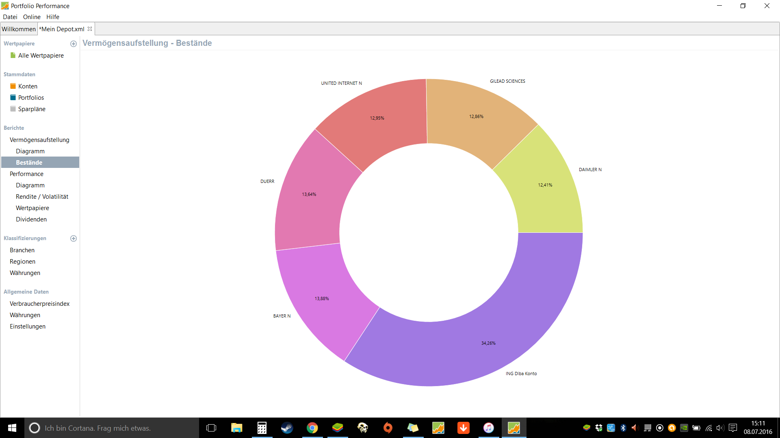Screen dimensions: 780x438
Task: Open Steam from the taskbar
Action: coord(287,428)
